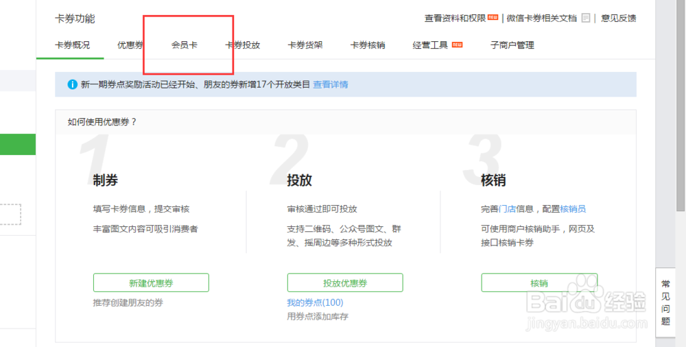Click the 制券 step heading

pos(106,180)
